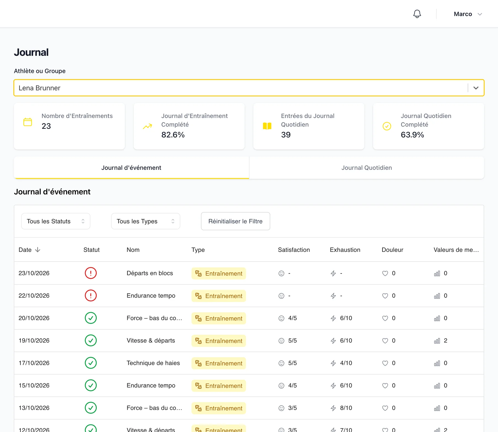Click the open book icon in Entrées du Journal card
Viewport: 498px width, 432px height.
pyautogui.click(x=267, y=126)
